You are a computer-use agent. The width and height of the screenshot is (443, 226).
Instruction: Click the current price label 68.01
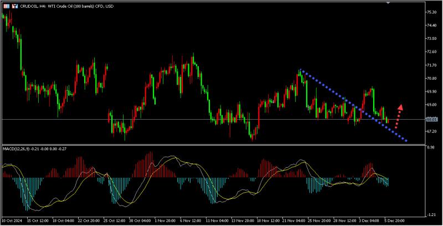click(432, 120)
